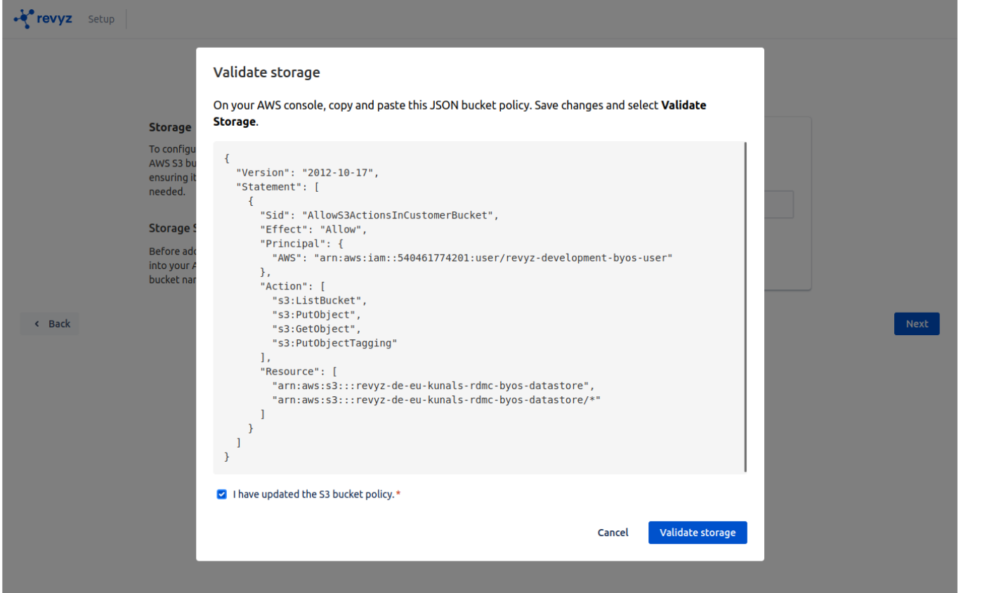Viewport: 987px width, 593px height.
Task: Click the "s3:ListBucket" action line
Action: tap(320, 301)
